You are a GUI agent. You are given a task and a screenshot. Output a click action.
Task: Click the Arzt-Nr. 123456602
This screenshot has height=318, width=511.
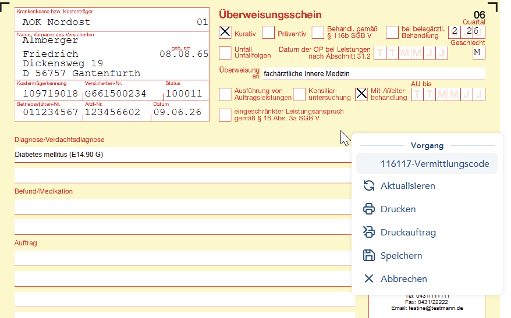click(x=112, y=112)
